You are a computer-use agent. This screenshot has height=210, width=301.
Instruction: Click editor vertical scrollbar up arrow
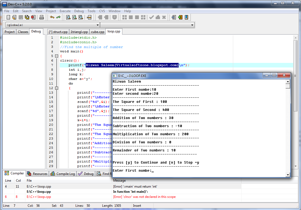pyautogui.click(x=296, y=38)
